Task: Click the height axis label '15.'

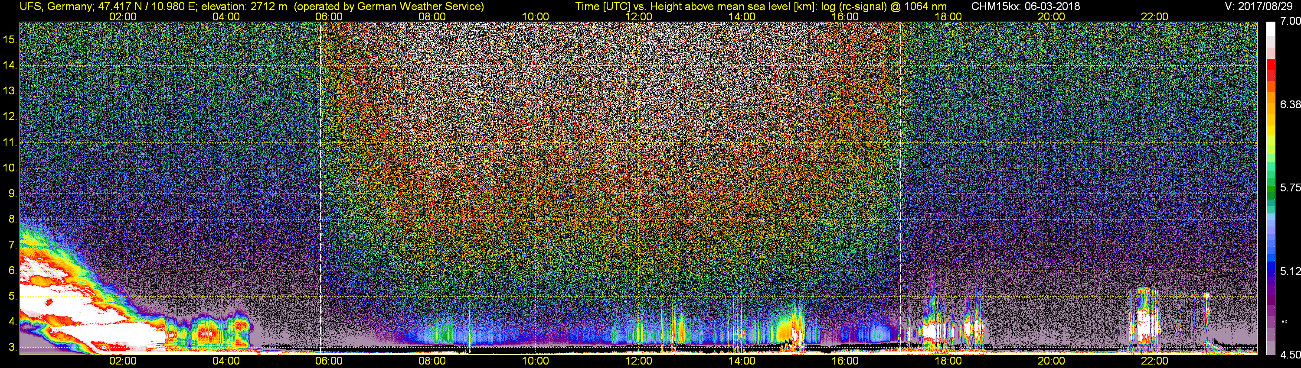Action: (10, 39)
